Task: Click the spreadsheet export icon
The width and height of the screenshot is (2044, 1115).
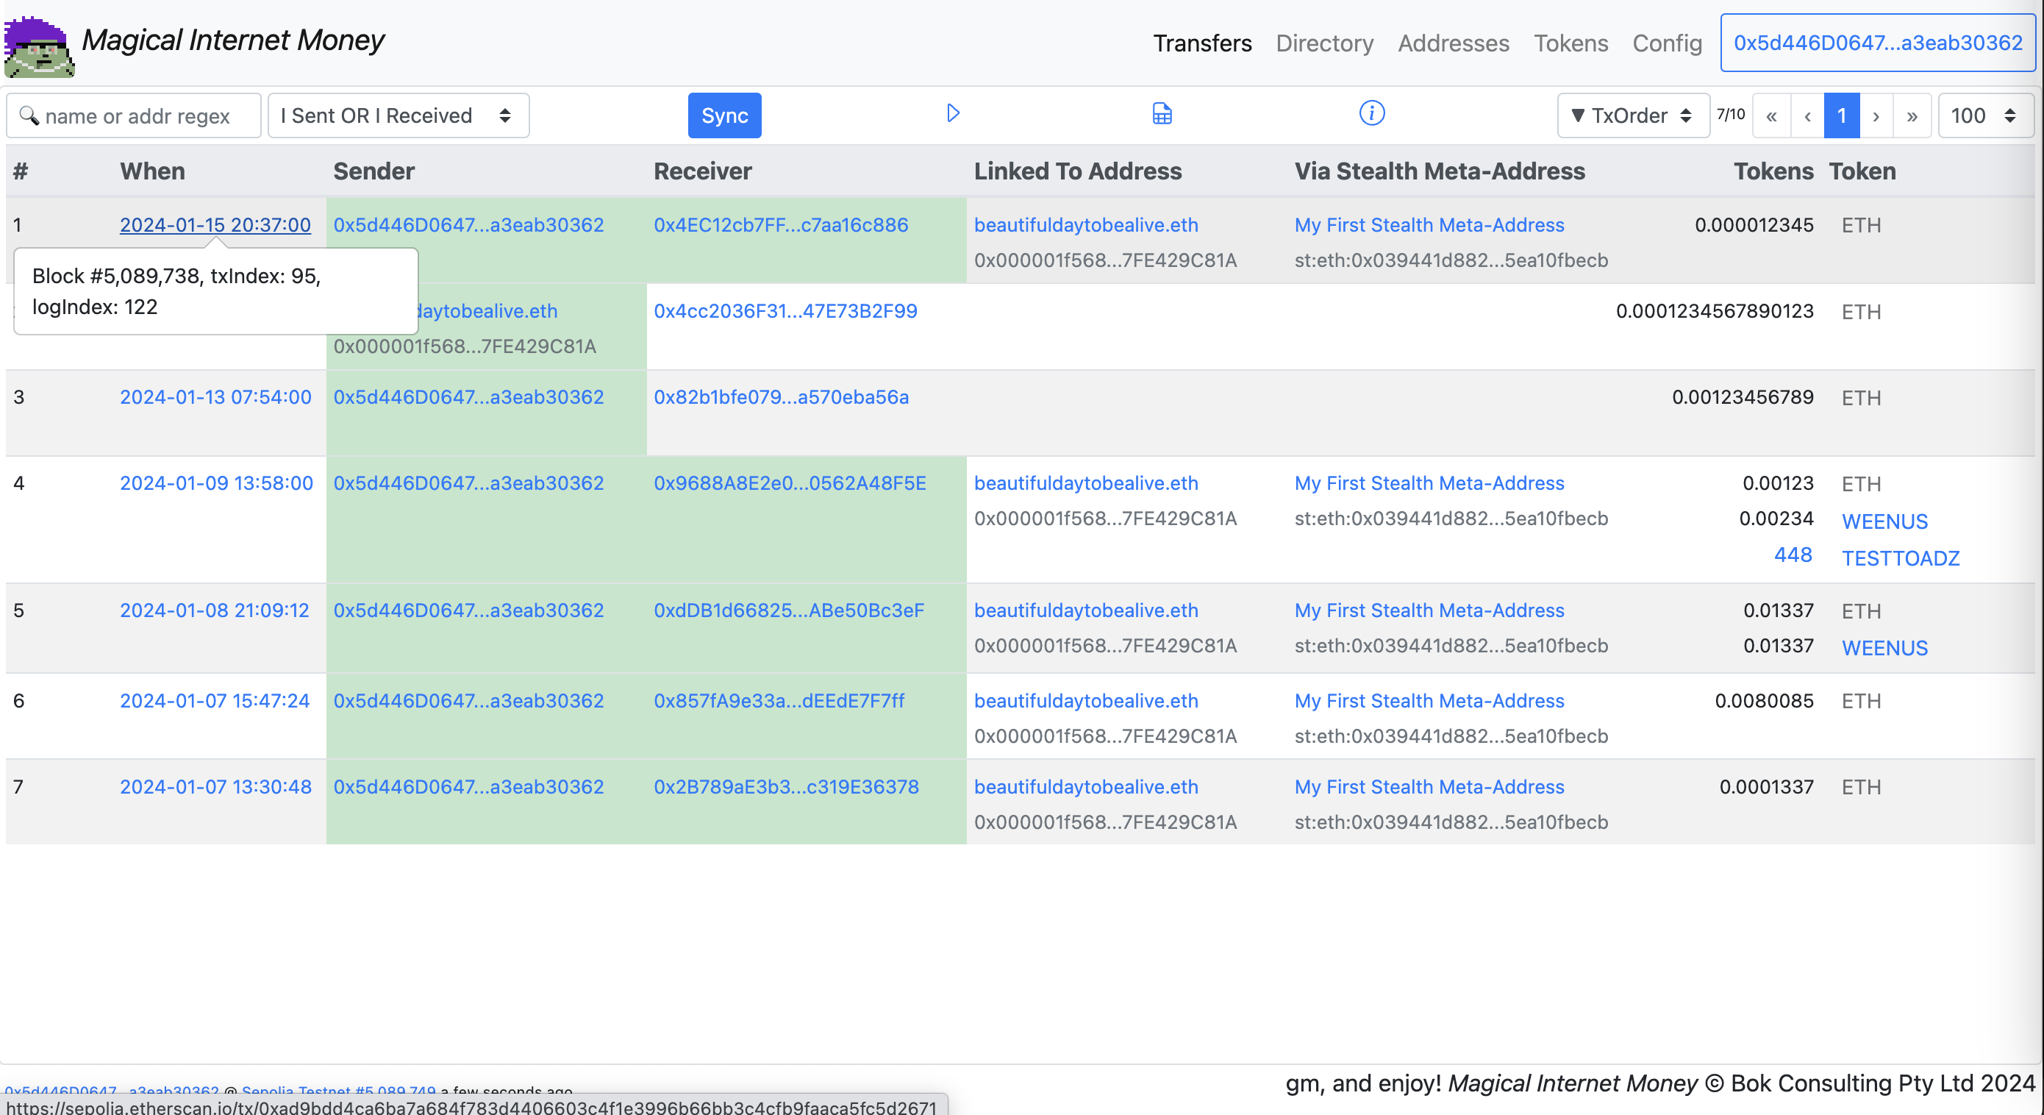Action: [x=1162, y=114]
